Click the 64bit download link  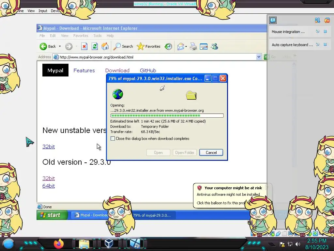(x=49, y=186)
